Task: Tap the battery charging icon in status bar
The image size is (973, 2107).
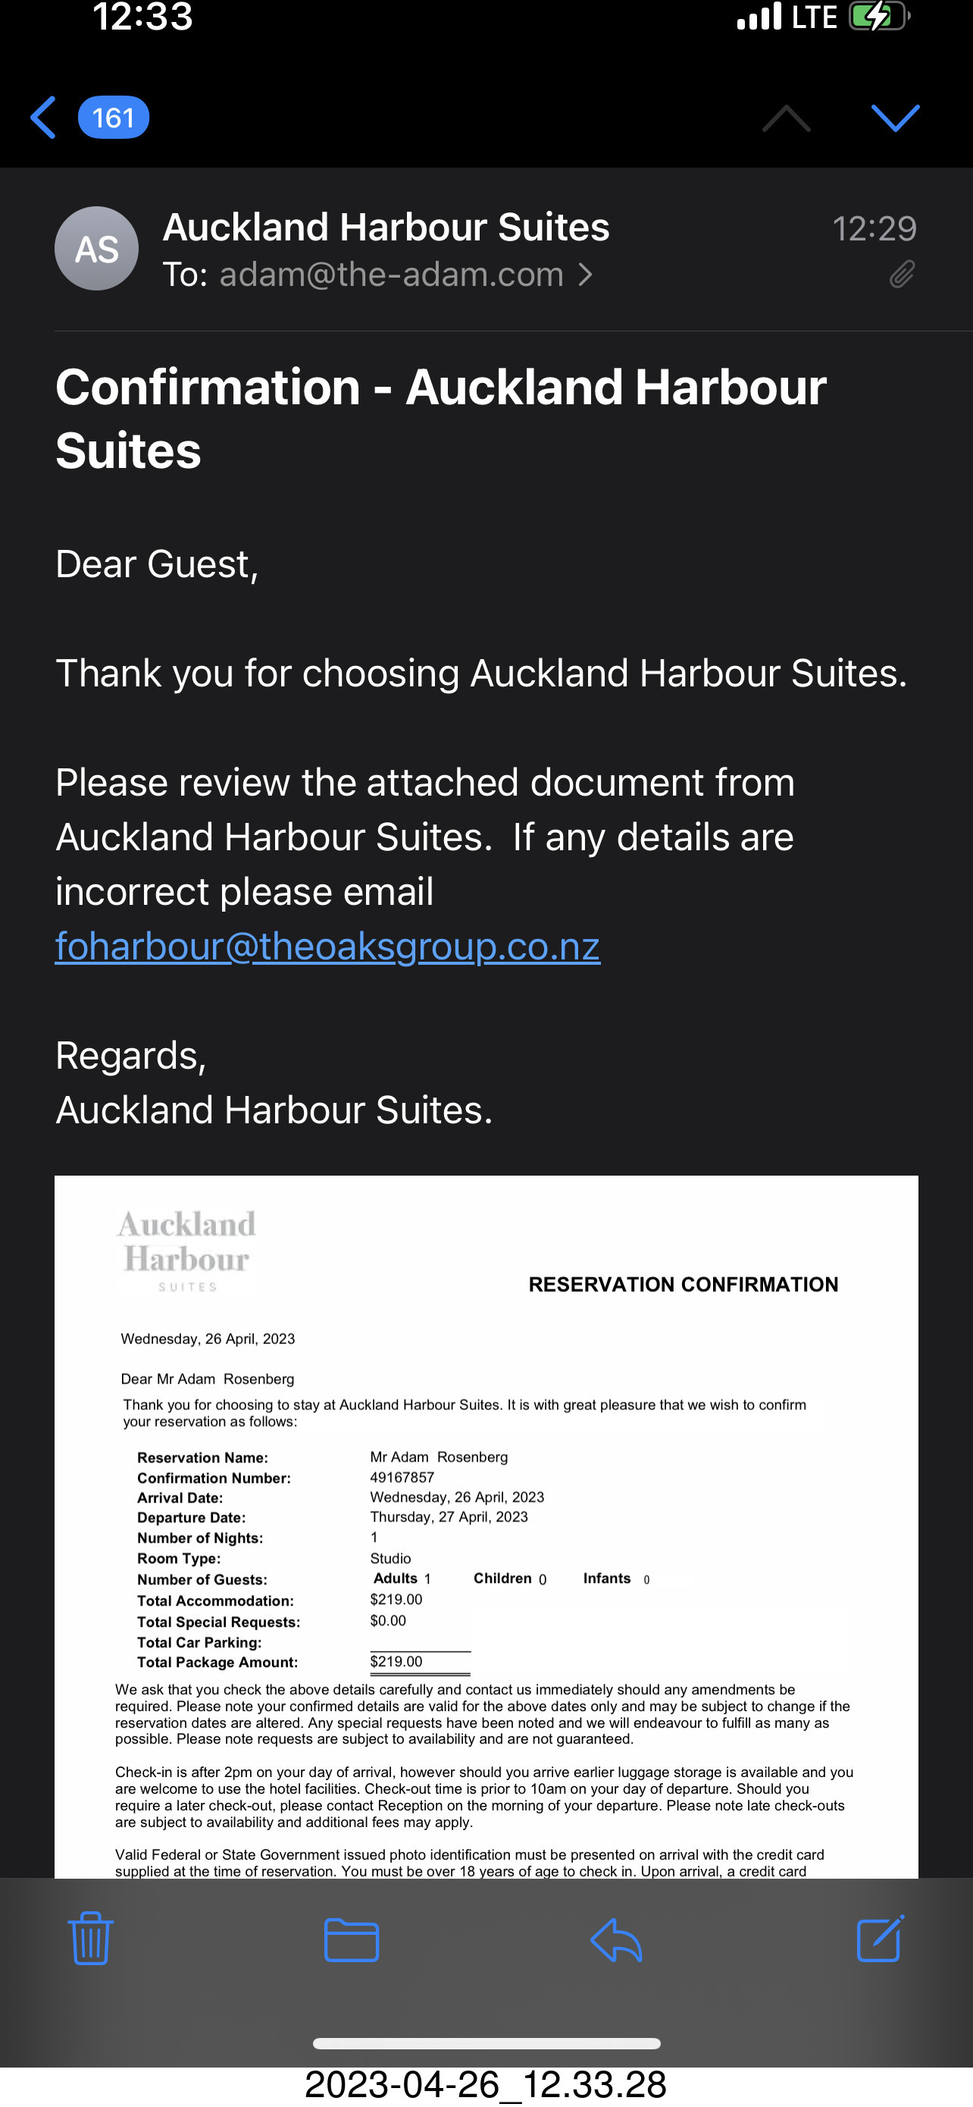Action: (x=878, y=17)
